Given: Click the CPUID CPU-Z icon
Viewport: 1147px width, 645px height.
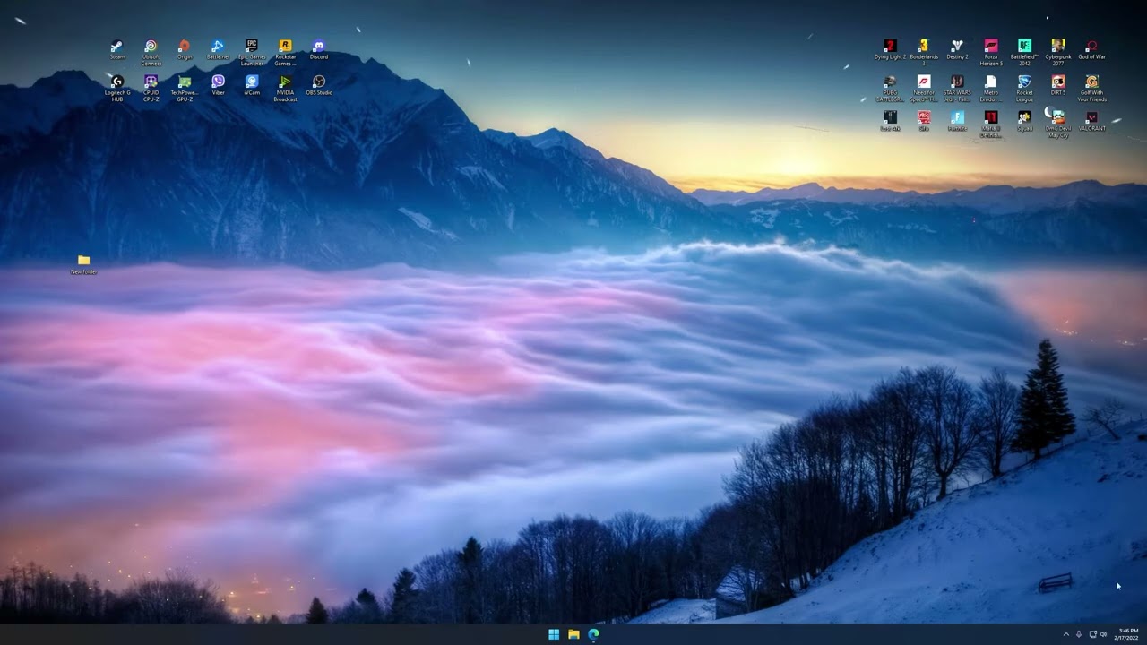Looking at the screenshot, I should (x=151, y=89).
